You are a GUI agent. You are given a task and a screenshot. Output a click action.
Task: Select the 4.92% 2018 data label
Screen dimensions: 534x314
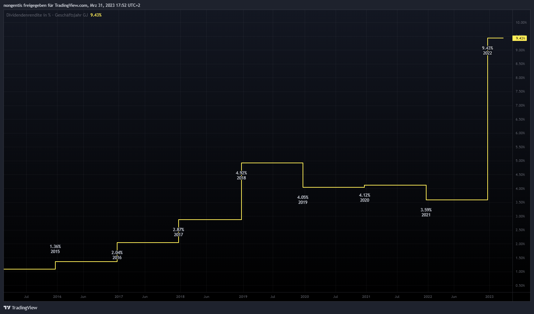coord(241,175)
